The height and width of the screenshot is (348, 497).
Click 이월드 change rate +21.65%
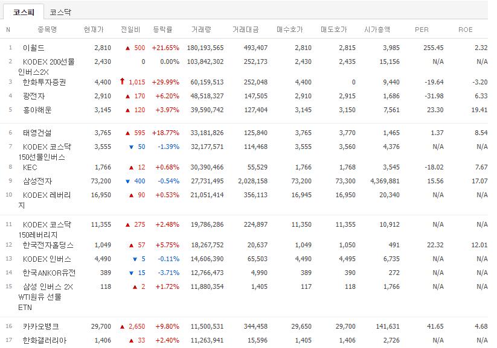tap(165, 48)
